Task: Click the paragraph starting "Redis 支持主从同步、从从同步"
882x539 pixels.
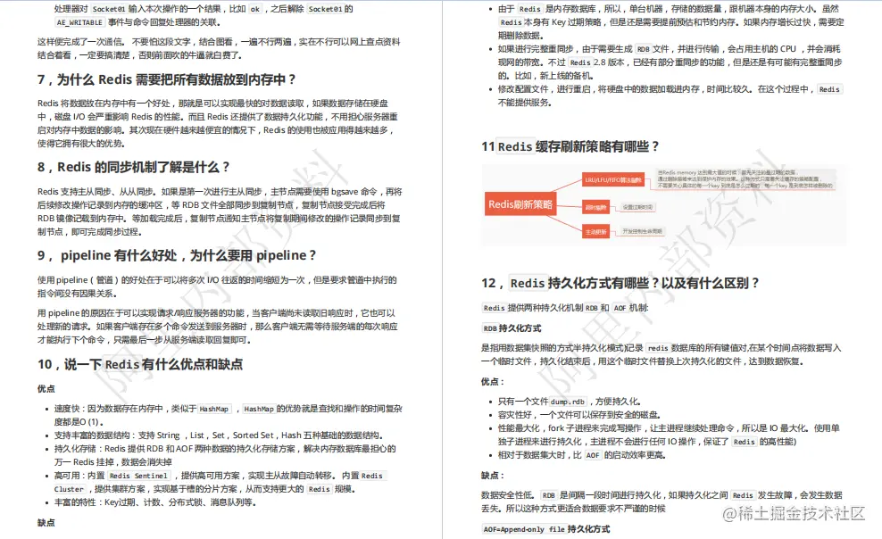Action: point(220,211)
